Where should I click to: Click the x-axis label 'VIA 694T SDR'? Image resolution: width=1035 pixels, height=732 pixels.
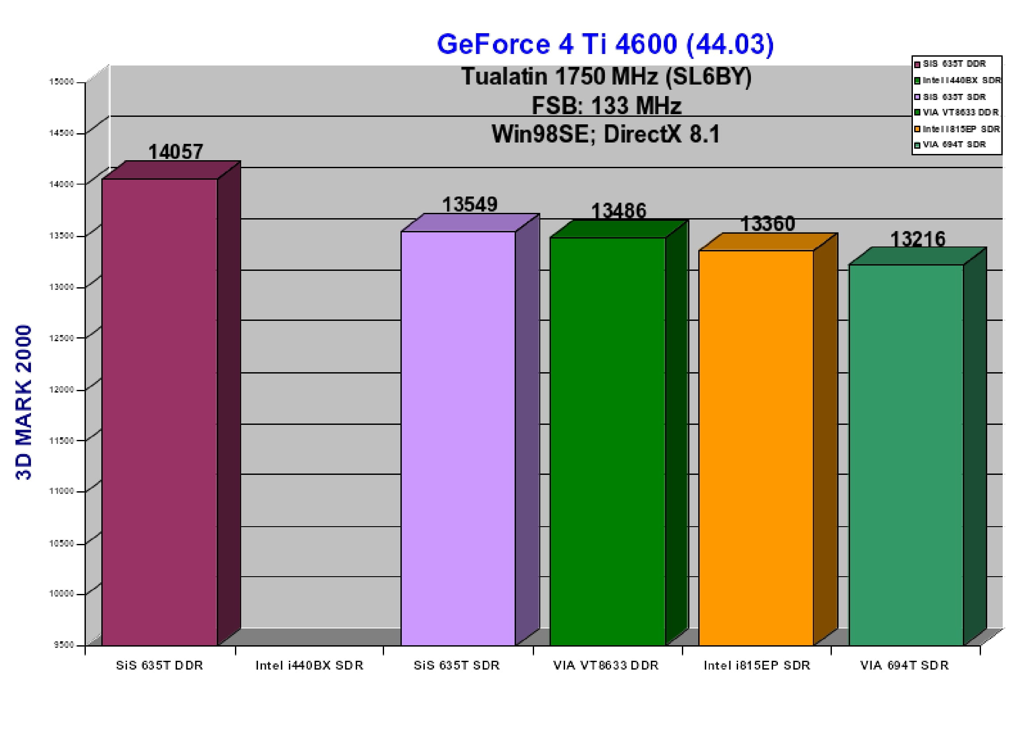tap(905, 666)
